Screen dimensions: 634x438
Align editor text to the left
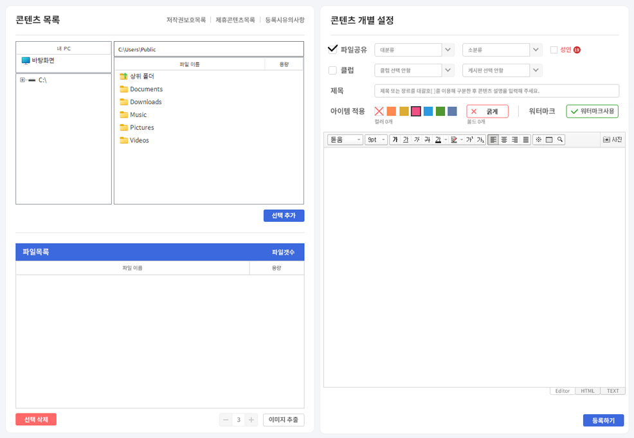click(493, 140)
